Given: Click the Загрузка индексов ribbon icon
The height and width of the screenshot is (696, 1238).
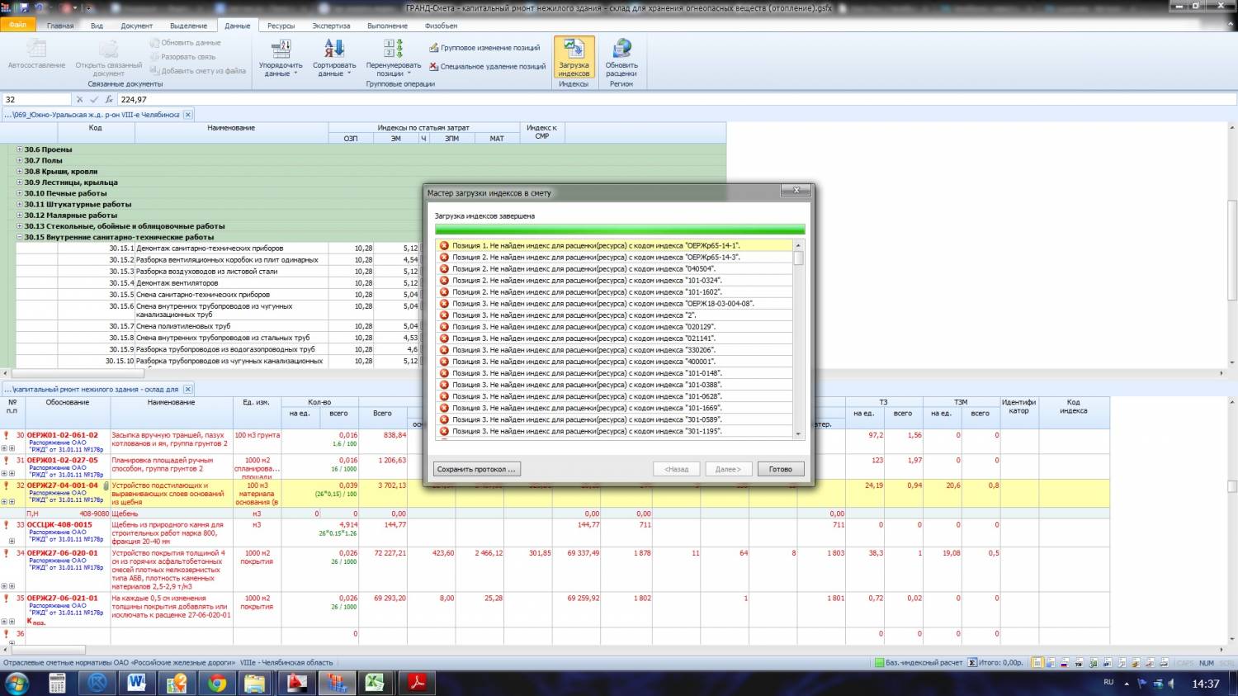Looking at the screenshot, I should (574, 50).
